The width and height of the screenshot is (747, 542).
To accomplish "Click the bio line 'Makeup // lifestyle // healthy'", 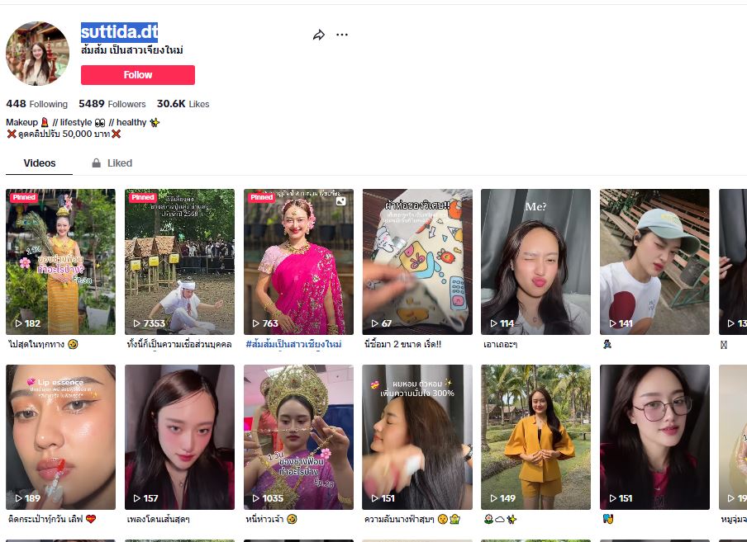I will pos(83,122).
